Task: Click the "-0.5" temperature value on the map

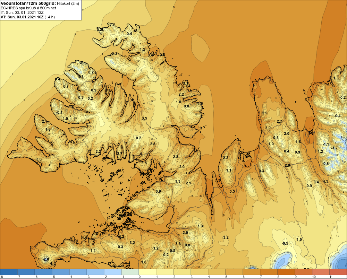Action: [285, 243]
